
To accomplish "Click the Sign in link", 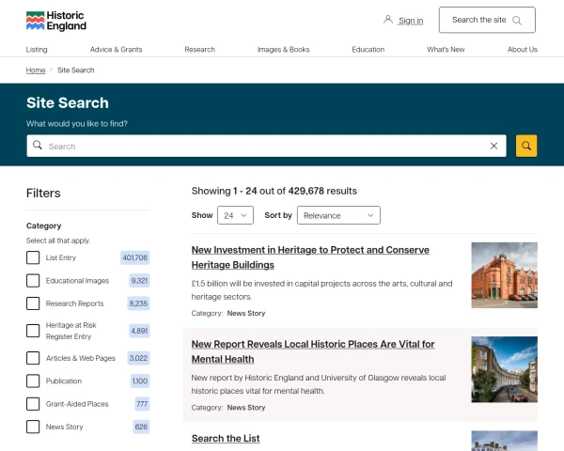I will [x=411, y=21].
